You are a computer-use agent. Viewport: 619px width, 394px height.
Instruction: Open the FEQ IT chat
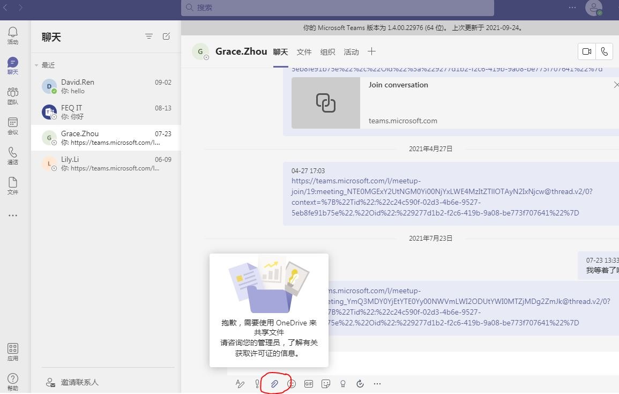pos(106,112)
